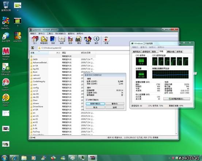Sort file list by Type (類型) column header
This screenshot has height=161, width=202.
click(70, 53)
